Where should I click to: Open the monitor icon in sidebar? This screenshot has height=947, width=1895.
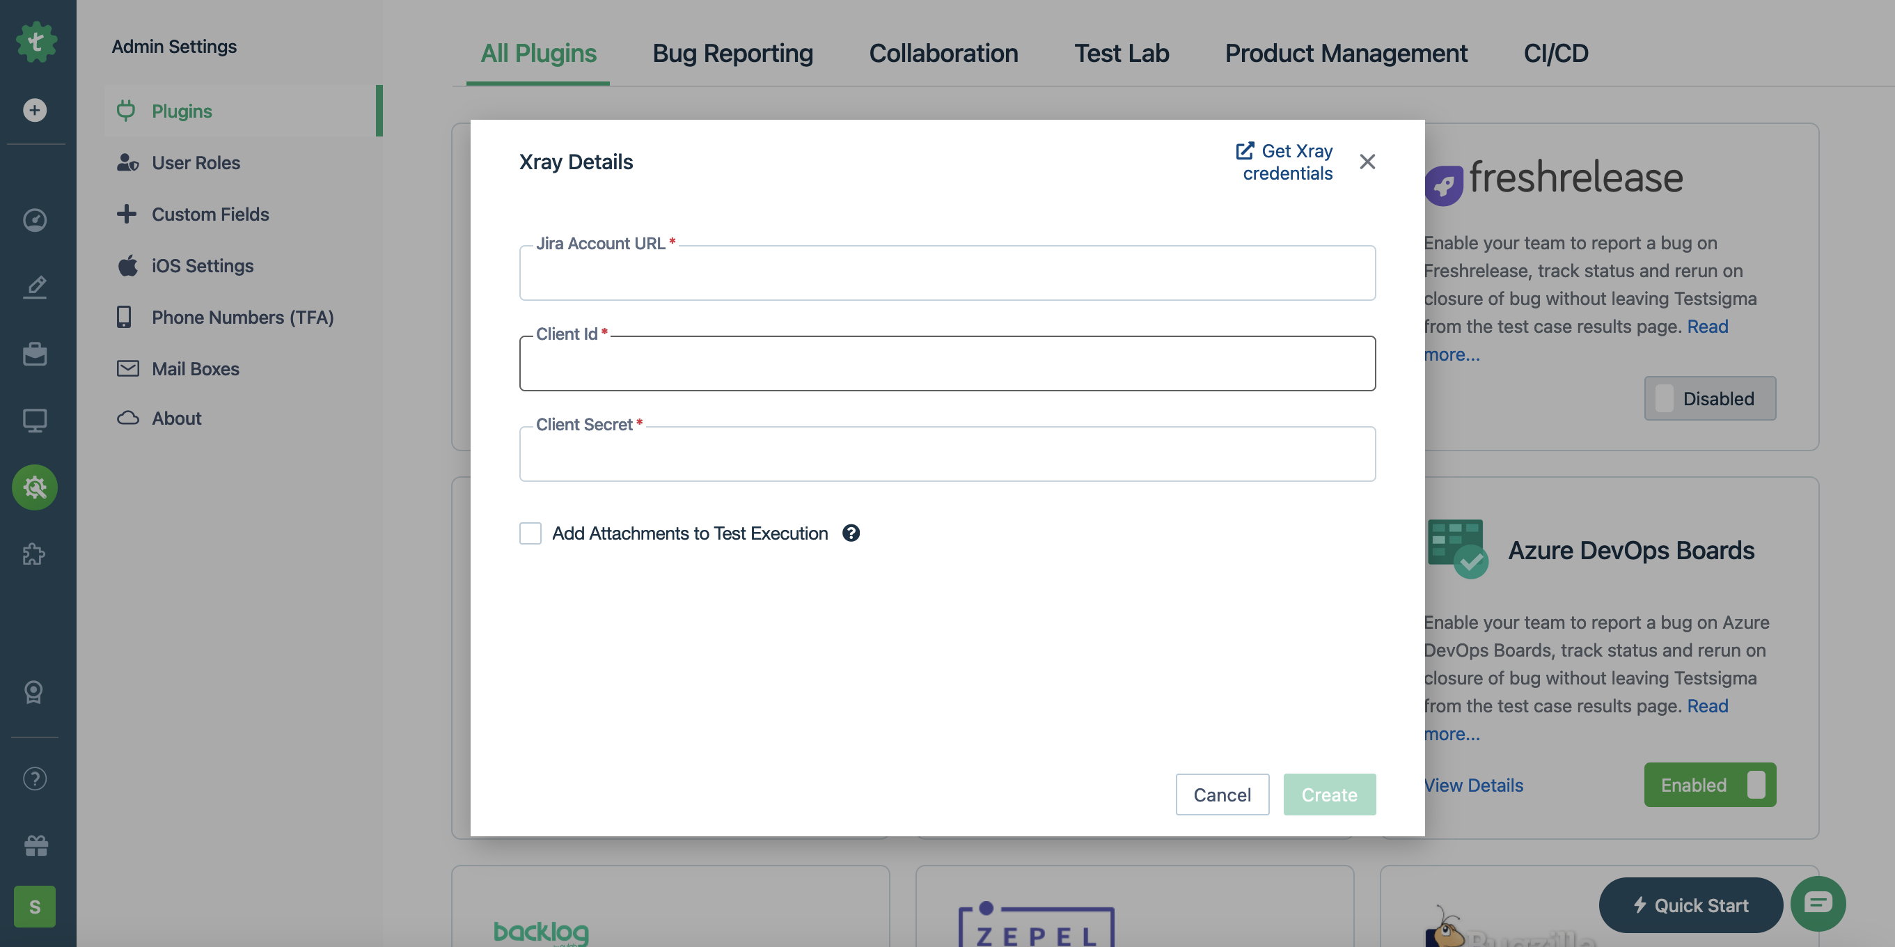35,420
